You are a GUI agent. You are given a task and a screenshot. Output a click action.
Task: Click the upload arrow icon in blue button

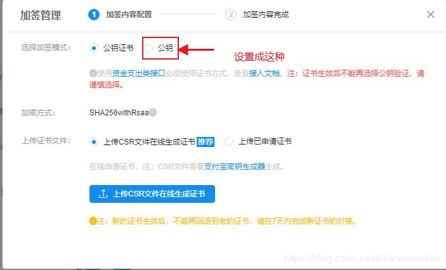click(103, 194)
